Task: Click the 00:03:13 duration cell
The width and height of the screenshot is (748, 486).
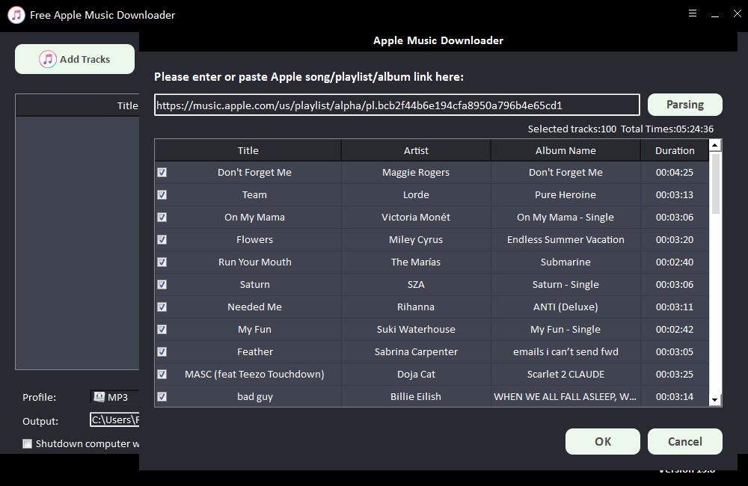Action: (x=675, y=194)
